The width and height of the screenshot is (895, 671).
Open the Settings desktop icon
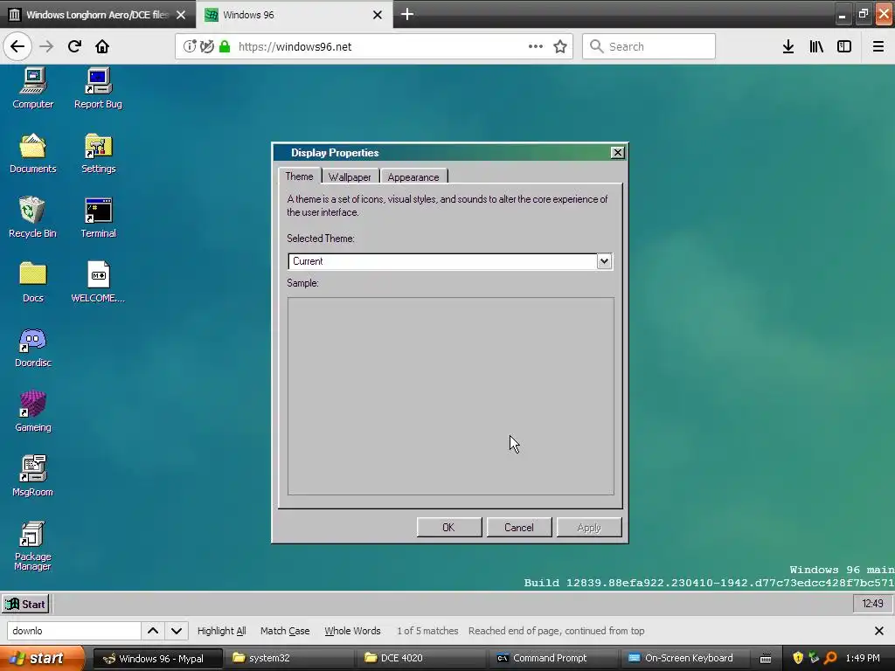(x=98, y=153)
